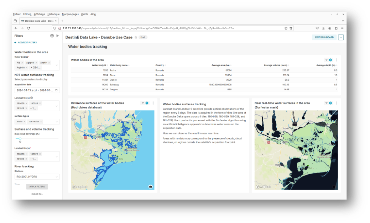Open the Historique menu
370x223 pixels.
pos(53,14)
